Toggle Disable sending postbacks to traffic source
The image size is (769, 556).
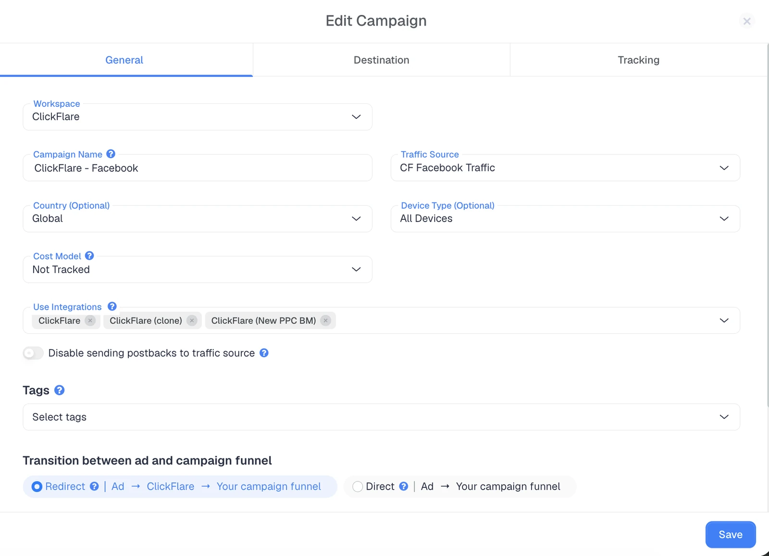33,353
